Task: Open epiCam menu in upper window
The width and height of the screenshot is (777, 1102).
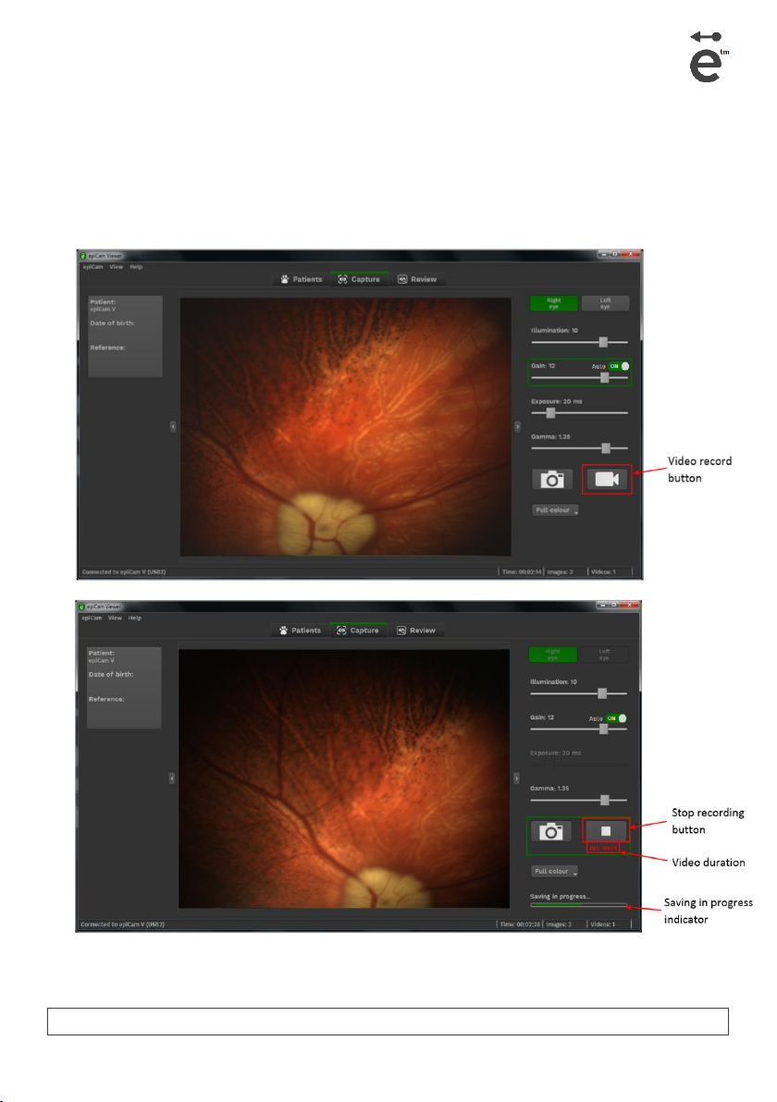Action: click(92, 267)
